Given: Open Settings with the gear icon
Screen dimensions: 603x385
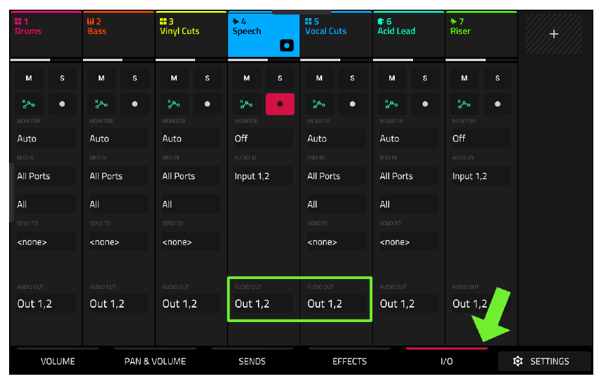Looking at the screenshot, I should (544, 361).
